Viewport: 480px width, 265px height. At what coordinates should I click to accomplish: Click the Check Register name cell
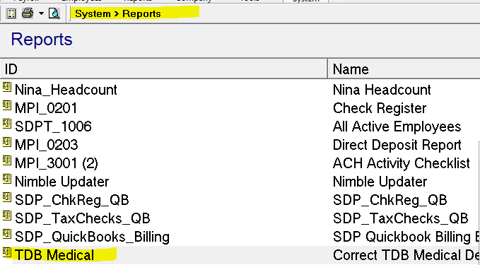point(380,108)
